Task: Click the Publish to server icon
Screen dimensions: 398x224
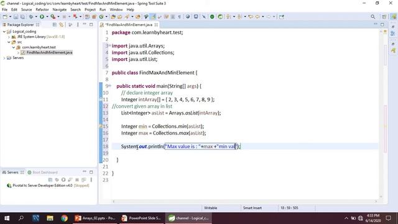Action: click(83, 180)
